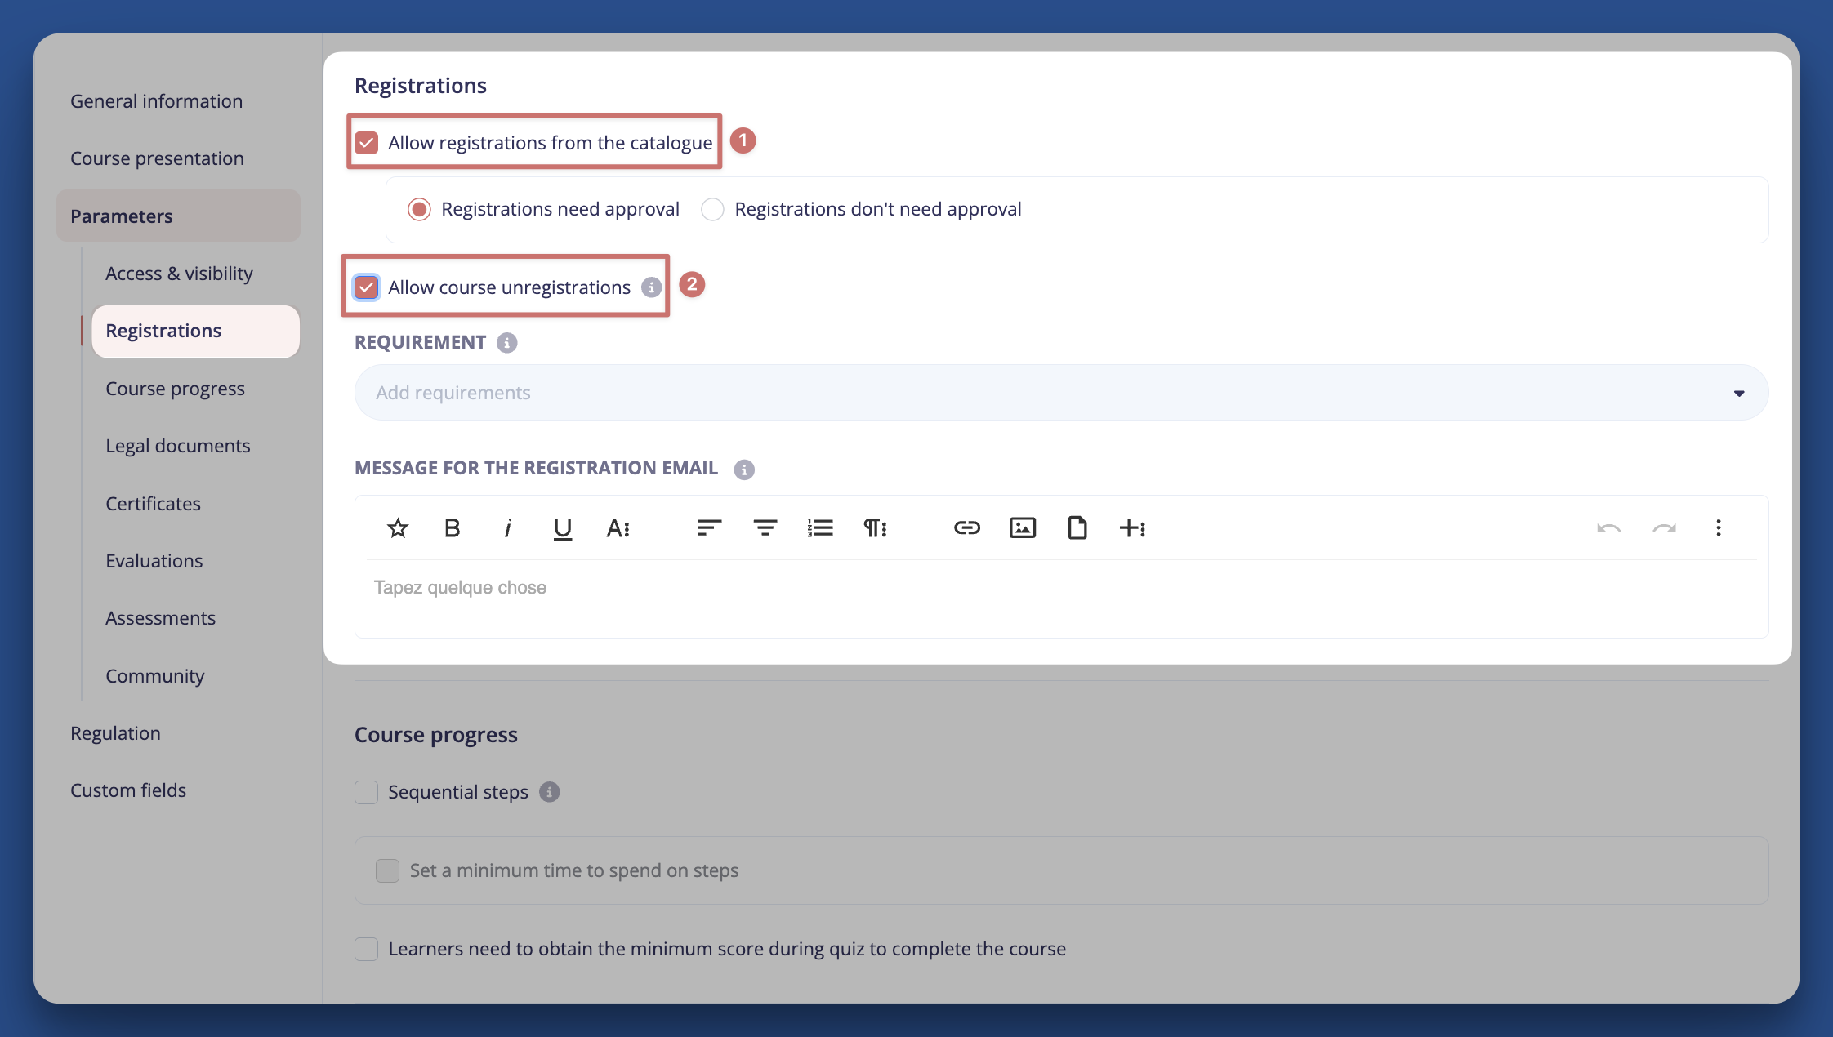
Task: Undo last change in the editor
Action: 1609,528
